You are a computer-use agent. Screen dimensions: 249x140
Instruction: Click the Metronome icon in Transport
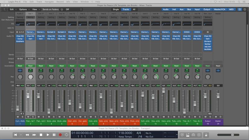click(206, 135)
